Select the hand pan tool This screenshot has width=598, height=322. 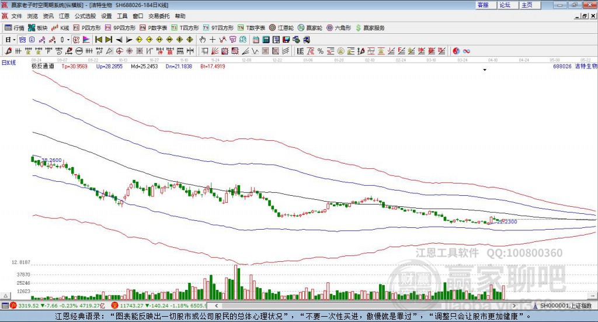tap(202, 40)
